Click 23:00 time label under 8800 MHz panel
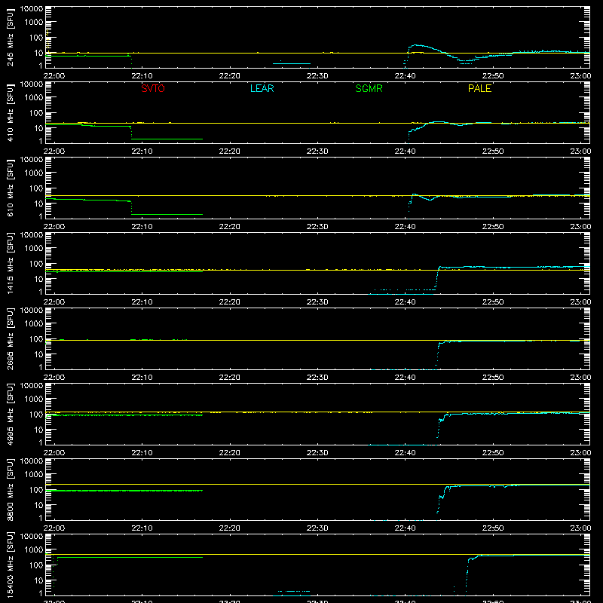This screenshot has width=603, height=603. (x=580, y=528)
